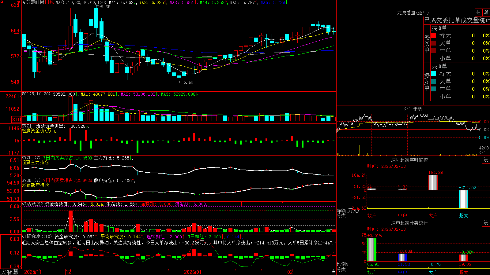Image resolution: width=490 pixels, height=275 pixels.
Task: Click the AI研究度2(10) indicator label
Action: click(37, 237)
